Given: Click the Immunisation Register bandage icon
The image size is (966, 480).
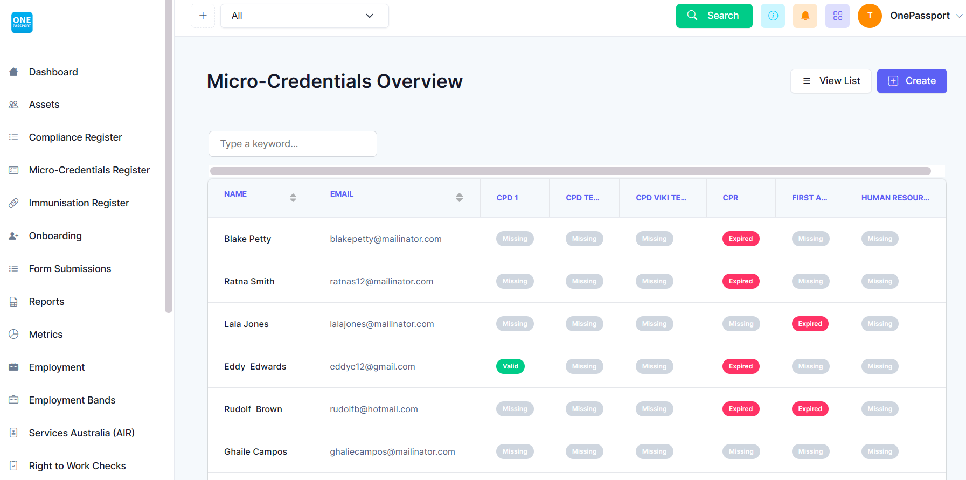Looking at the screenshot, I should coord(14,203).
